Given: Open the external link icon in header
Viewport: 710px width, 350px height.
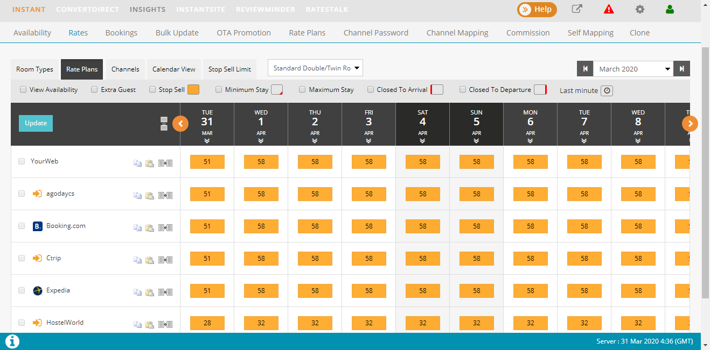Looking at the screenshot, I should click(x=577, y=9).
